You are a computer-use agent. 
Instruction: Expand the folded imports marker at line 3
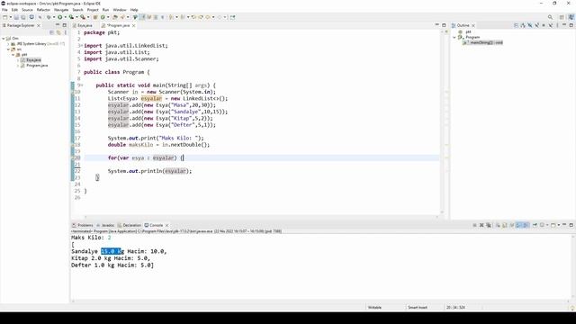tap(82, 46)
